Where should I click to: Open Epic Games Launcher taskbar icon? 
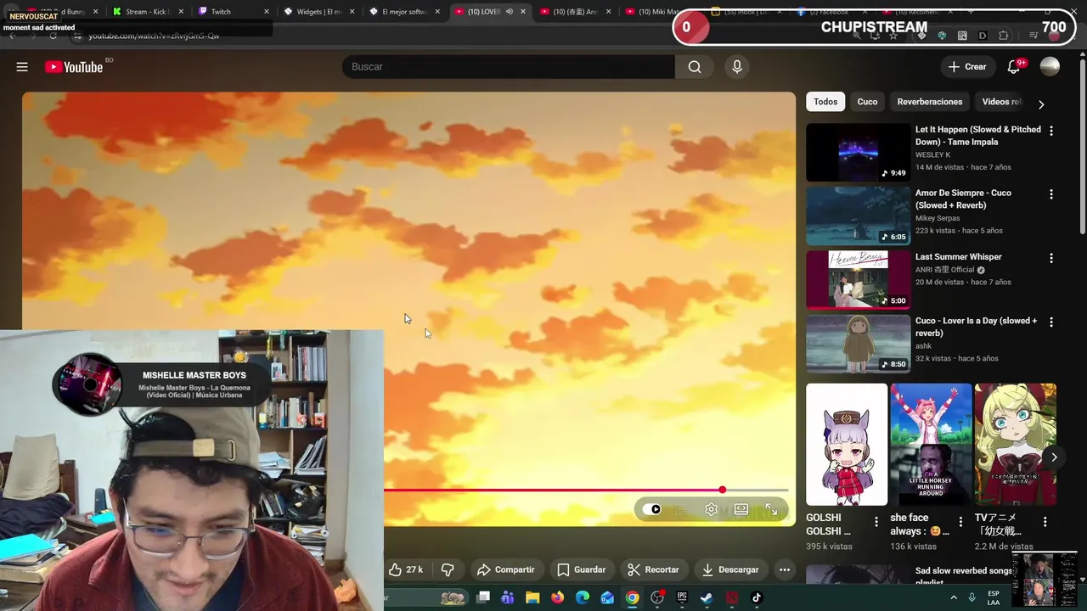[x=682, y=597]
